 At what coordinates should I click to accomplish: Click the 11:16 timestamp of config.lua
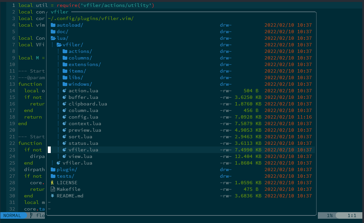click(304, 117)
